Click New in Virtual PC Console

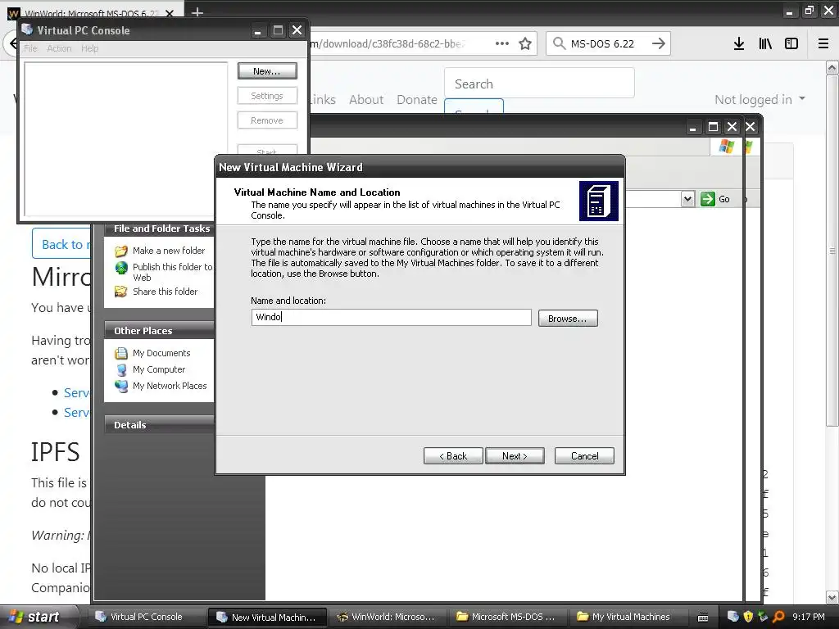[267, 71]
